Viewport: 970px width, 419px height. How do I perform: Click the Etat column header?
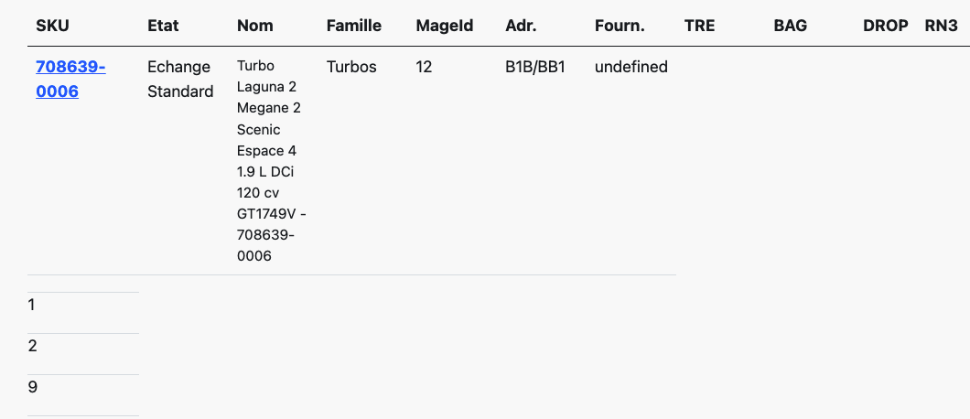pos(163,26)
